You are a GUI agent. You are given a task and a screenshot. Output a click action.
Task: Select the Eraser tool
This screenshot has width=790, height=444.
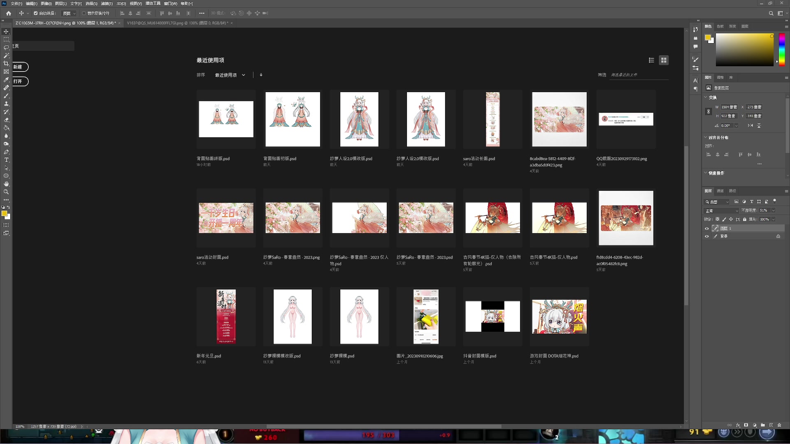[6, 120]
